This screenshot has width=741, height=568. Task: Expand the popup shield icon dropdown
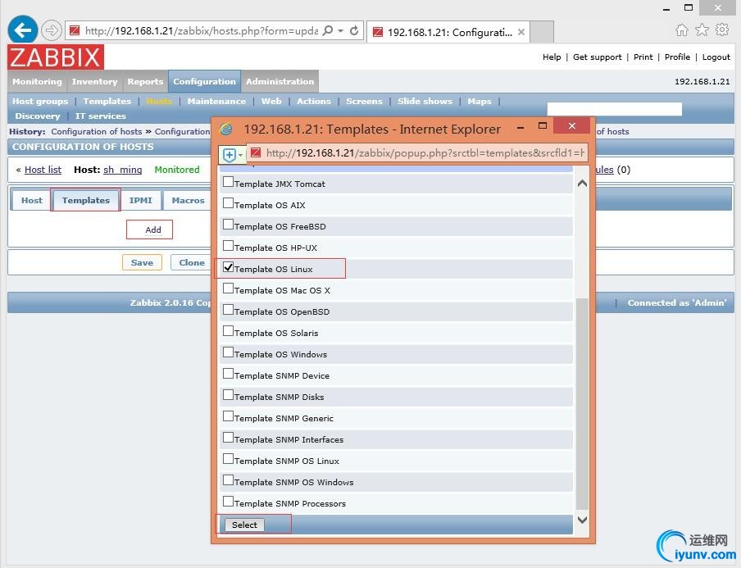point(240,155)
